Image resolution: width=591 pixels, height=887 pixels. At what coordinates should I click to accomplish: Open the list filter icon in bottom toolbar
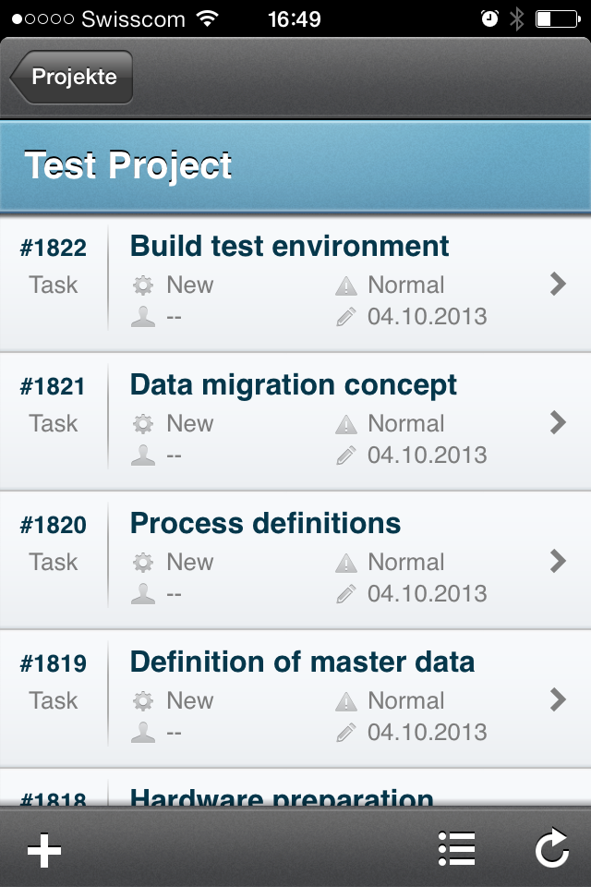(x=456, y=848)
